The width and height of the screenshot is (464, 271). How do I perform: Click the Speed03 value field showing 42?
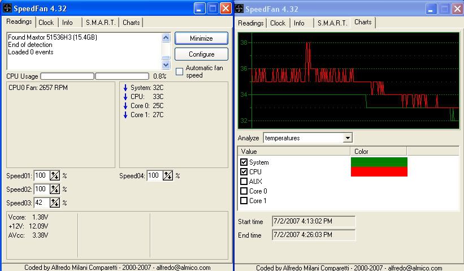[x=41, y=203]
